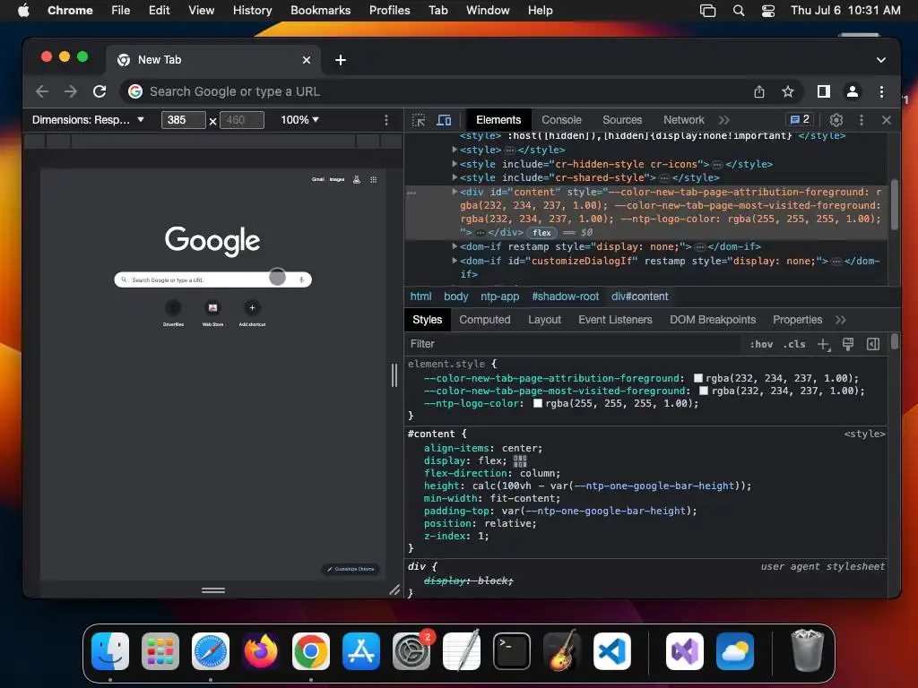Image resolution: width=918 pixels, height=688 pixels.
Task: Reload the page in Chrome
Action: (100, 92)
